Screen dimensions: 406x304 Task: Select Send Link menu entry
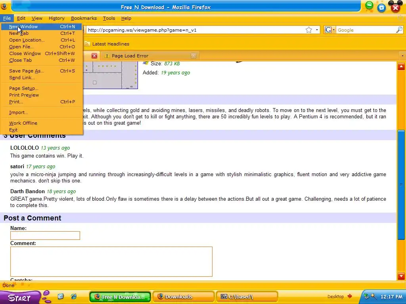(41, 78)
